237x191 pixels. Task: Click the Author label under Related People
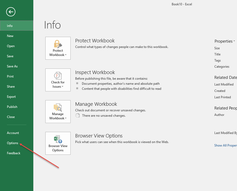219,115
